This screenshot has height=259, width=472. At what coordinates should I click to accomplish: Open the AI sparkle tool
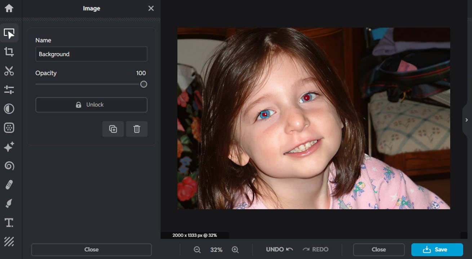coord(9,147)
